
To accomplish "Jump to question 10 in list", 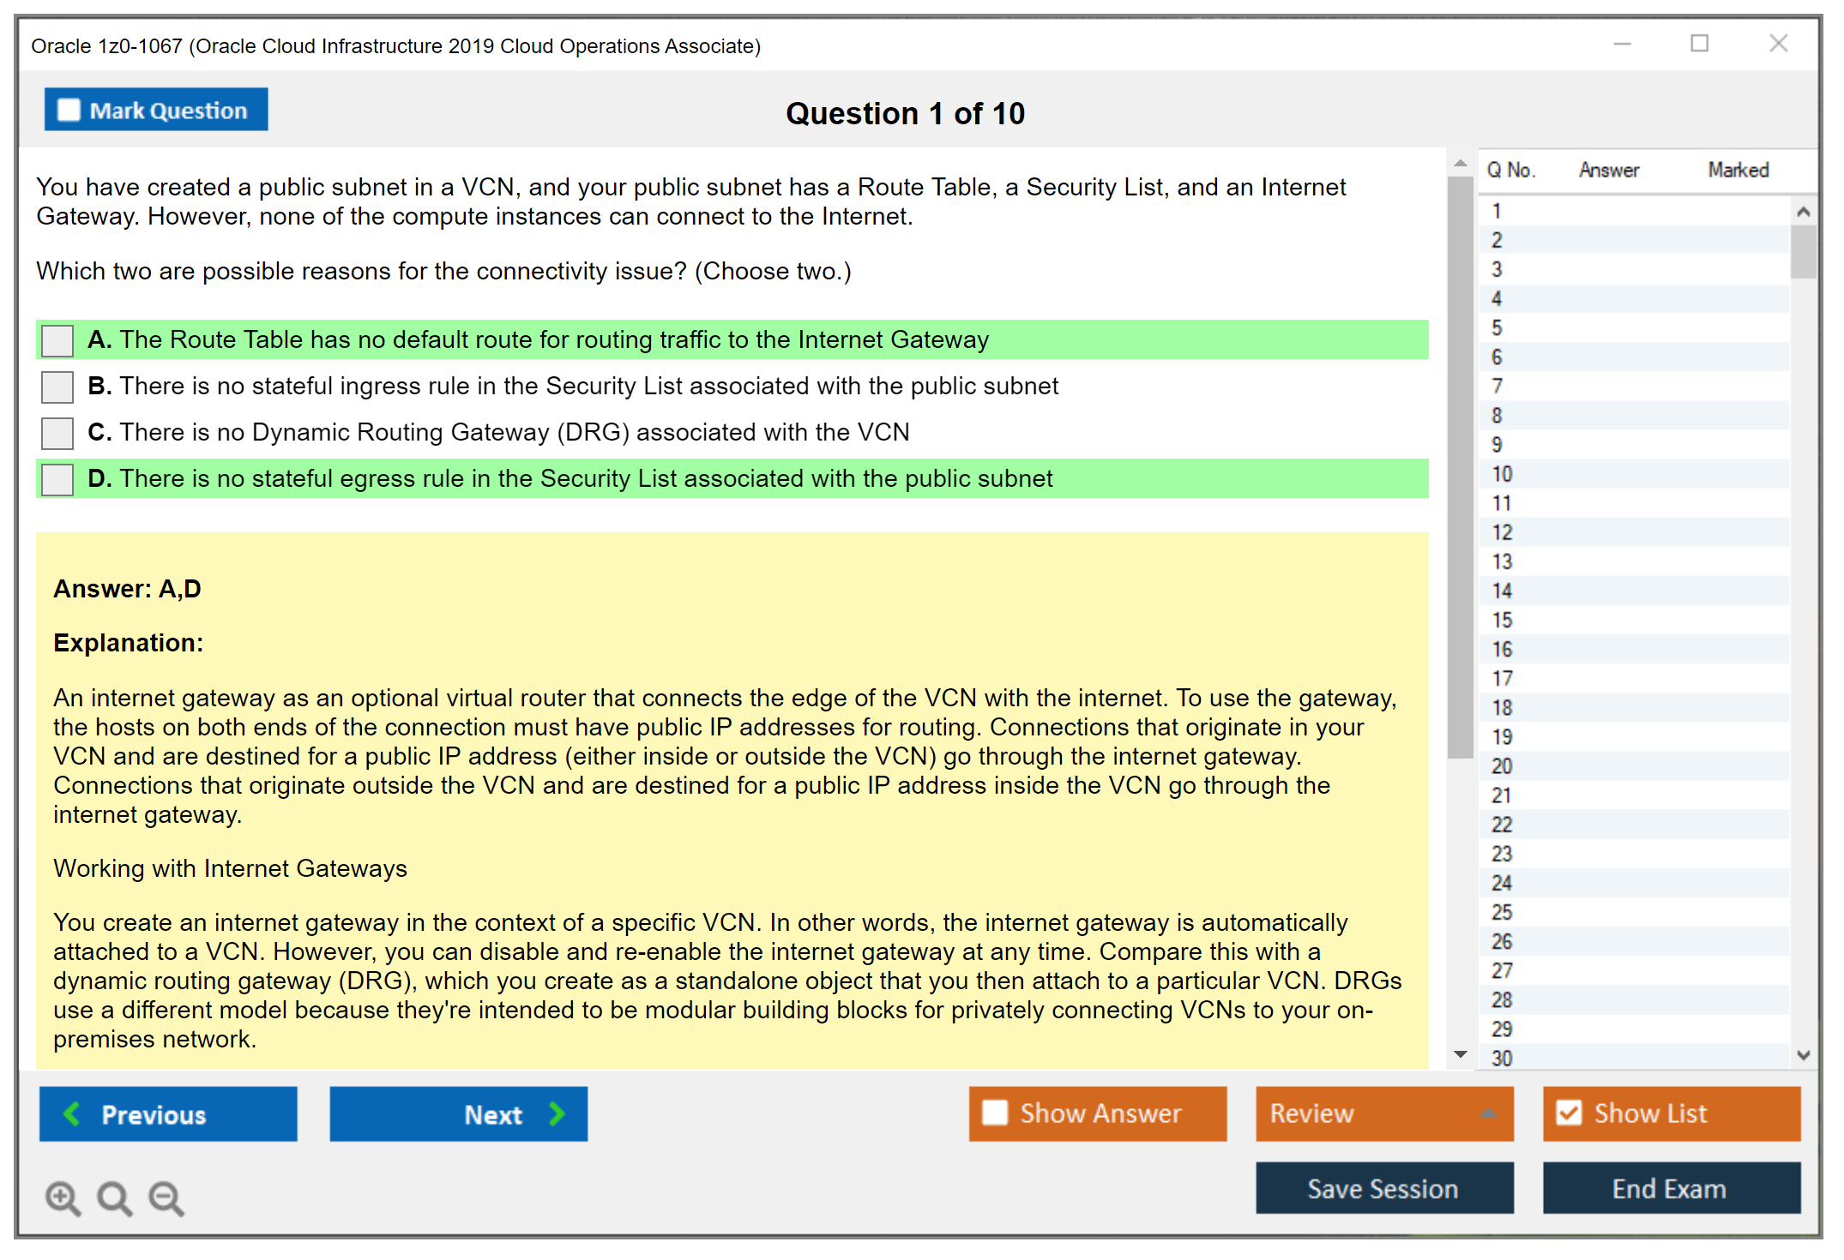I will pos(1502,474).
